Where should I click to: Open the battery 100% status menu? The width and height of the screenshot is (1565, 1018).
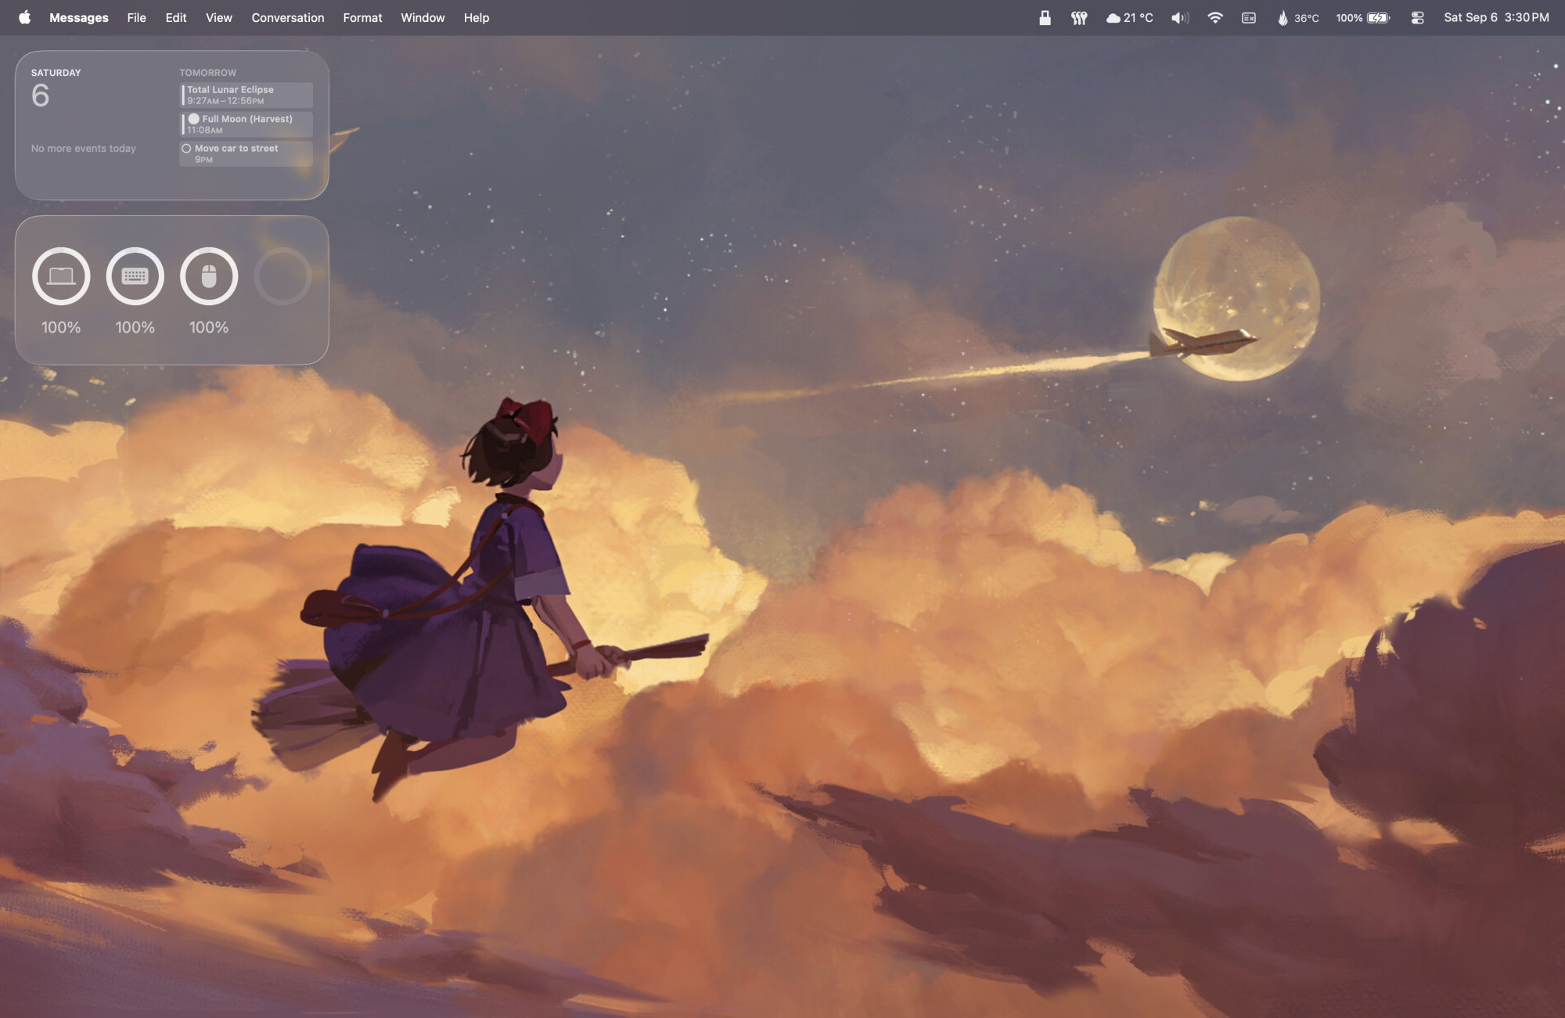1362,17
